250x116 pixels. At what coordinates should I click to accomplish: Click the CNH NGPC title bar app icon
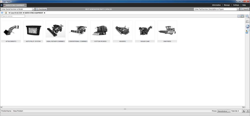pyautogui.click(x=1, y=1)
